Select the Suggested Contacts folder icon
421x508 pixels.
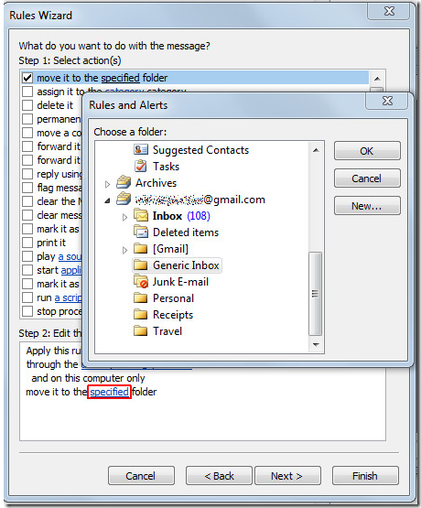click(141, 149)
